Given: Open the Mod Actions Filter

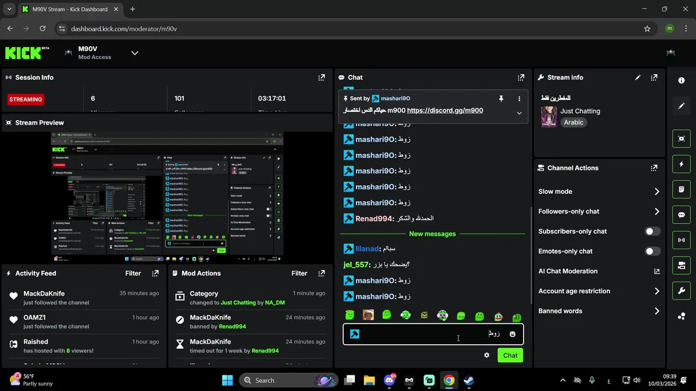Looking at the screenshot, I should pyautogui.click(x=300, y=273).
